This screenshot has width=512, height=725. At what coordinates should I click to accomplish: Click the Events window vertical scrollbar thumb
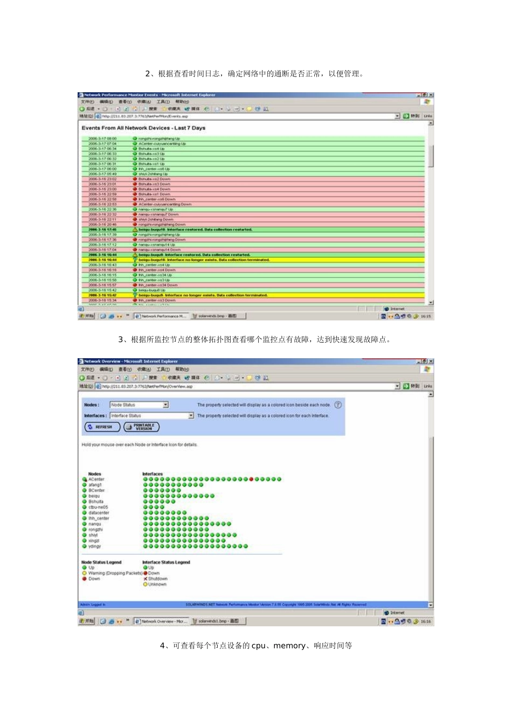click(x=431, y=156)
